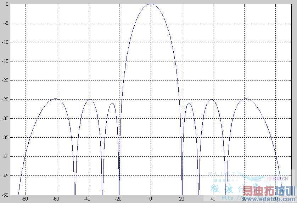Select the y-axis tick label -50
Viewport: 297px width, 203px height.
tap(5, 195)
